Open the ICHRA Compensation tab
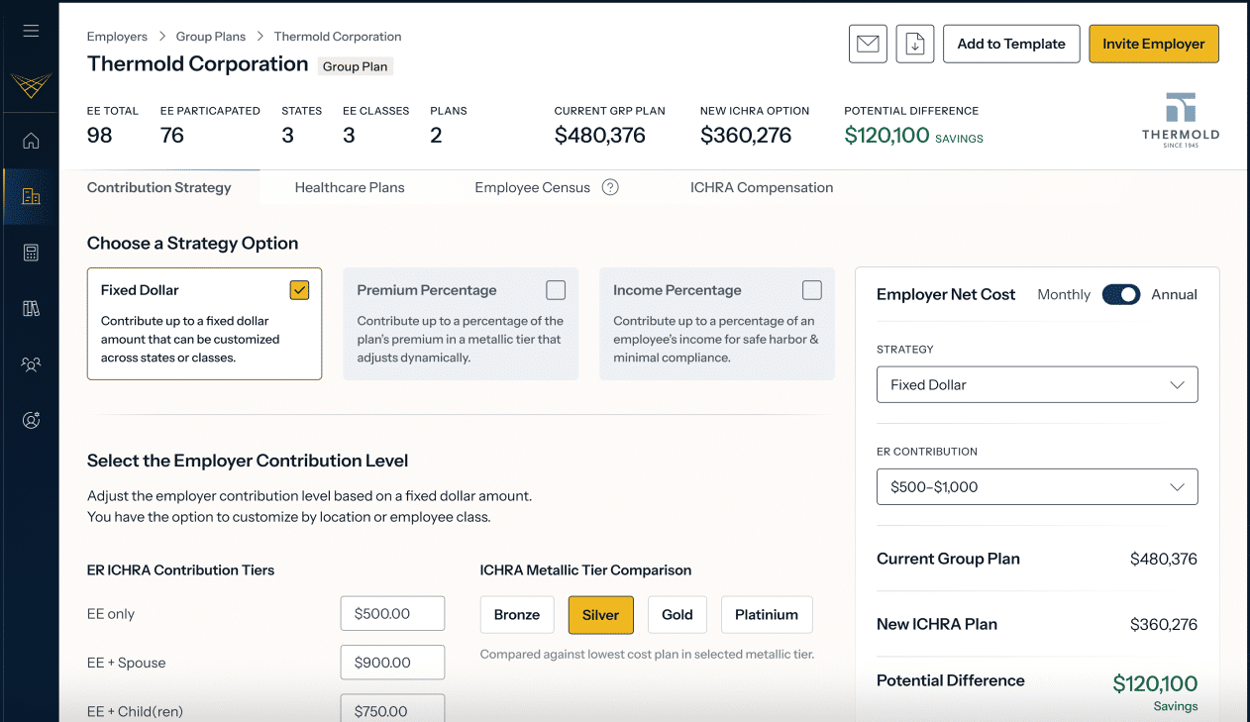The image size is (1250, 722). click(x=762, y=187)
